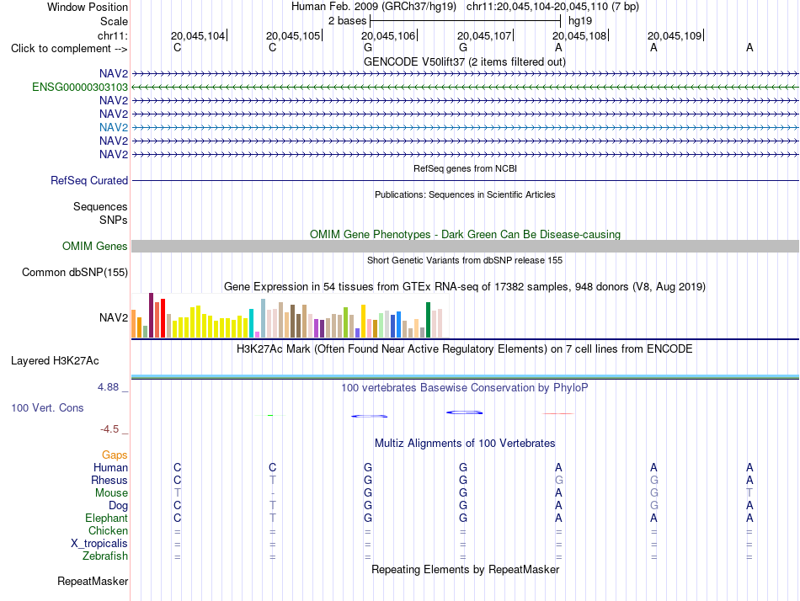800x601 pixels.
Task: Click the ENSG00000303103 gene label
Action: pyautogui.click(x=80, y=88)
